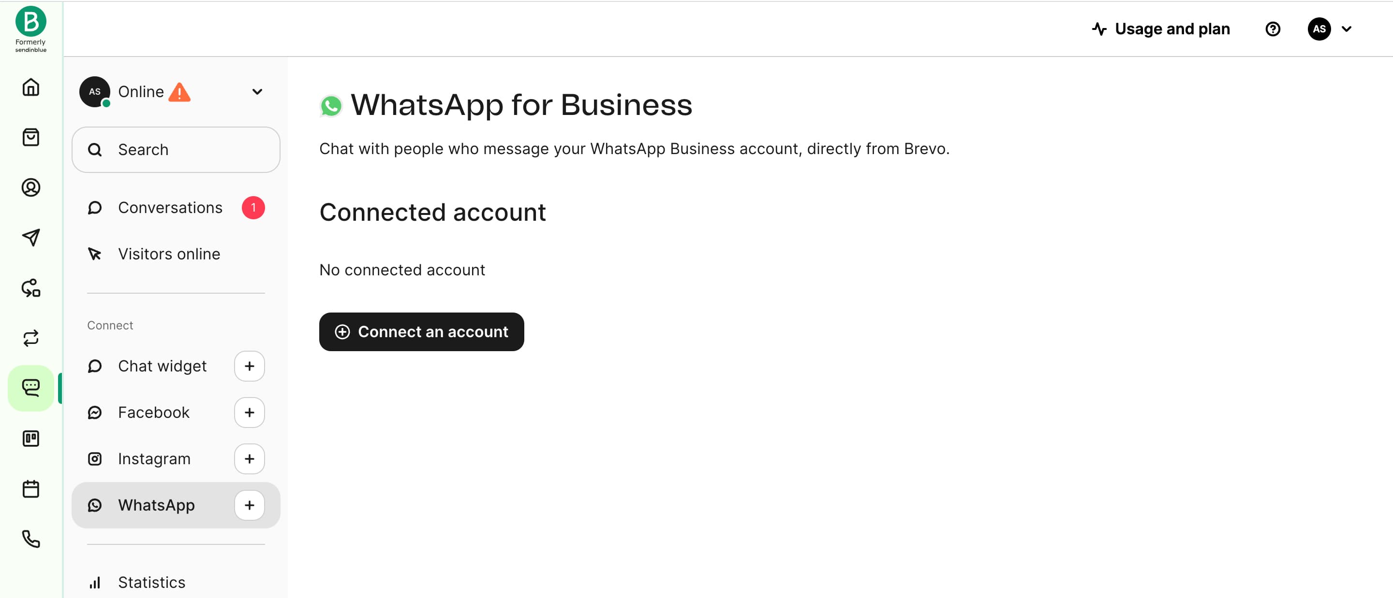The height and width of the screenshot is (598, 1393).
Task: Open the Home icon in left rail
Action: coord(31,87)
